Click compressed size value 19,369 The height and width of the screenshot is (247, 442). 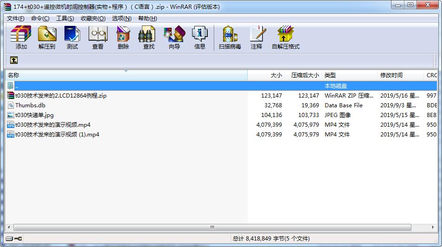(x=310, y=105)
